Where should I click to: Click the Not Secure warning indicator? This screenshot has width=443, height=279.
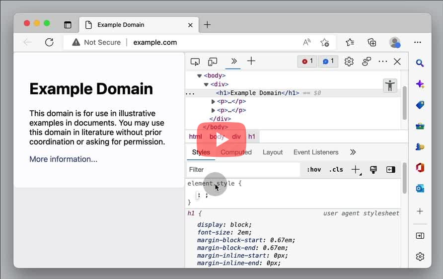pos(96,42)
